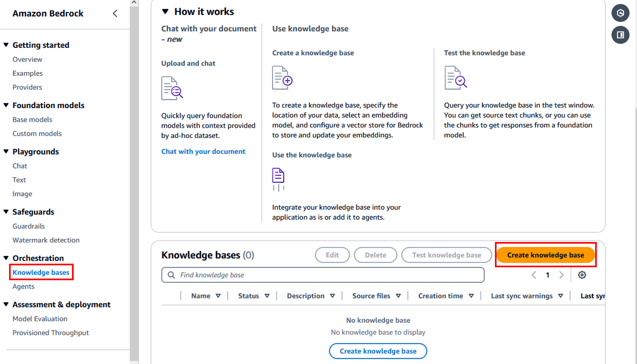Click the hexagon icon at top right
Viewport: 637px width, 364px height.
(x=620, y=13)
